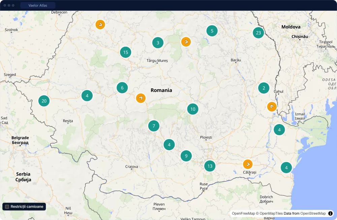Screen dimensions: 337x220
Task: Select the orange arrow marker beside cluster 3
Action: click(186, 42)
